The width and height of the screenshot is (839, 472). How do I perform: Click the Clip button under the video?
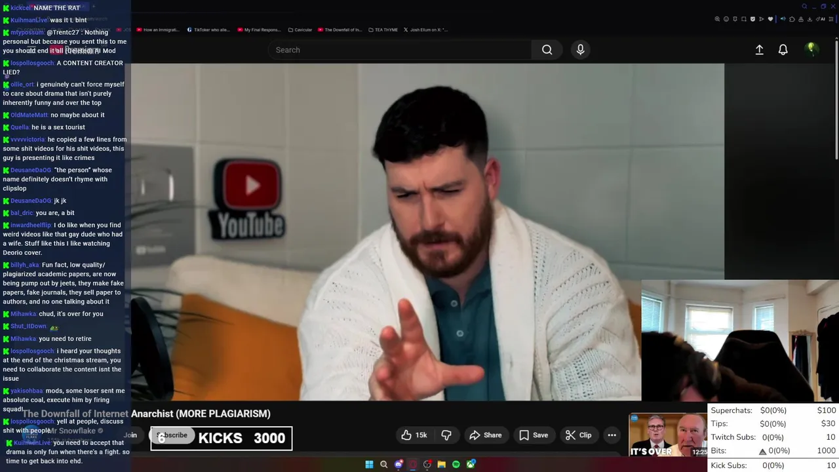[579, 435]
